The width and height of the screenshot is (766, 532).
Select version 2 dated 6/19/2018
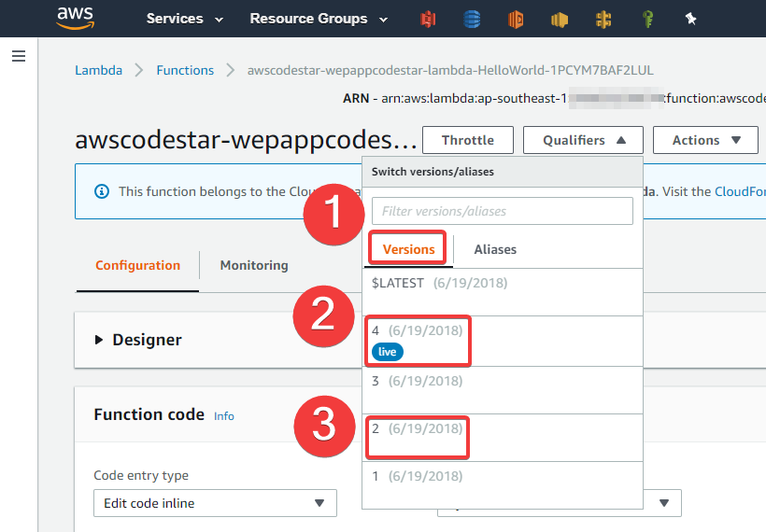tap(503, 438)
